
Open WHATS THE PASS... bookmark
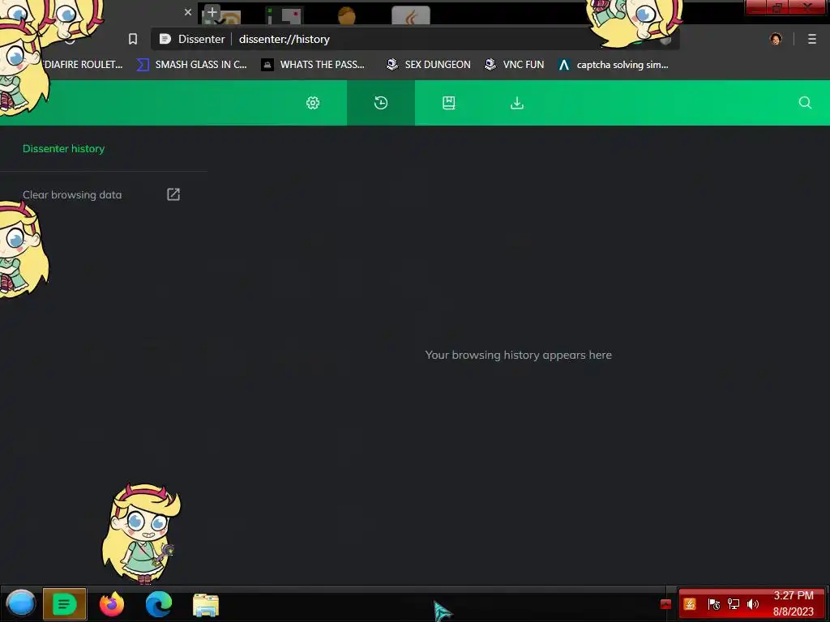(x=313, y=65)
